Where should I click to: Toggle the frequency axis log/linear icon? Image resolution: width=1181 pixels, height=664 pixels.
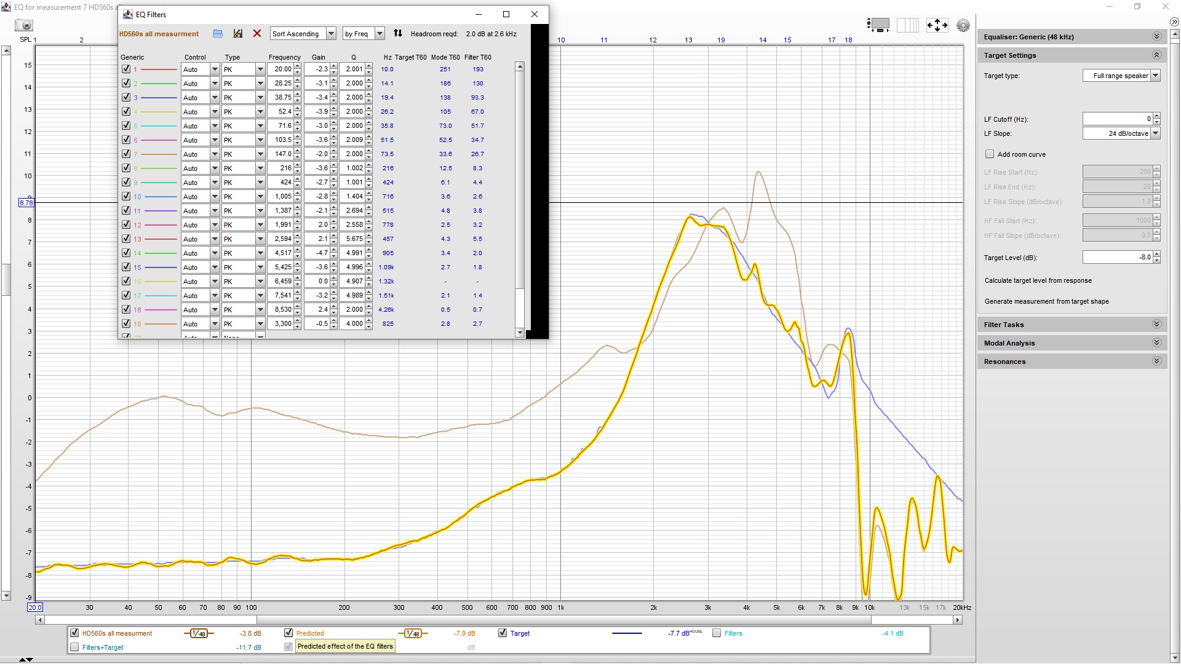point(908,25)
